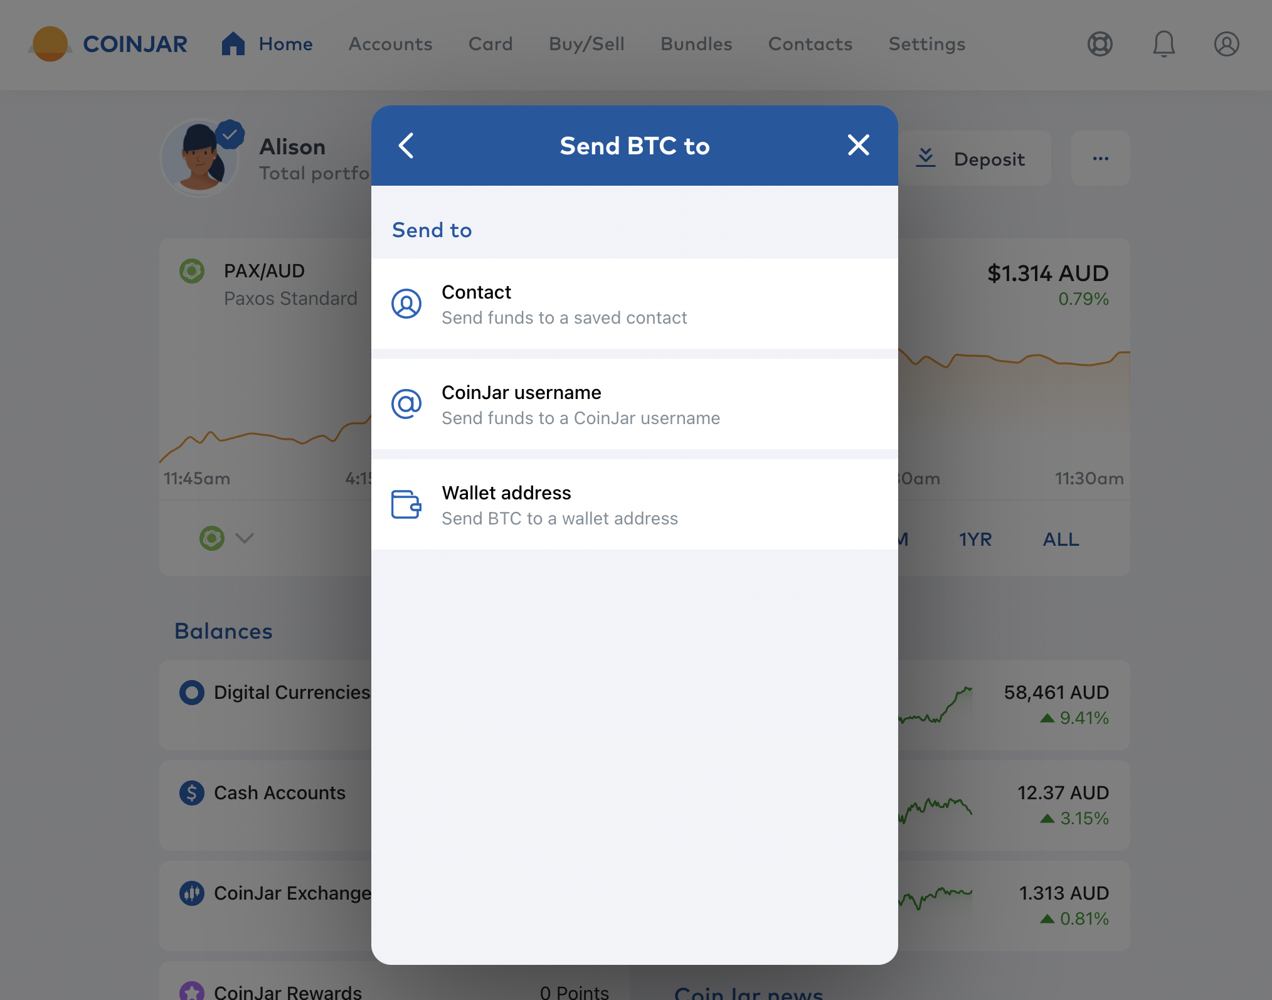Screen dimensions: 1272x1000
Task: Click the Contact send option icon
Action: [x=406, y=302]
